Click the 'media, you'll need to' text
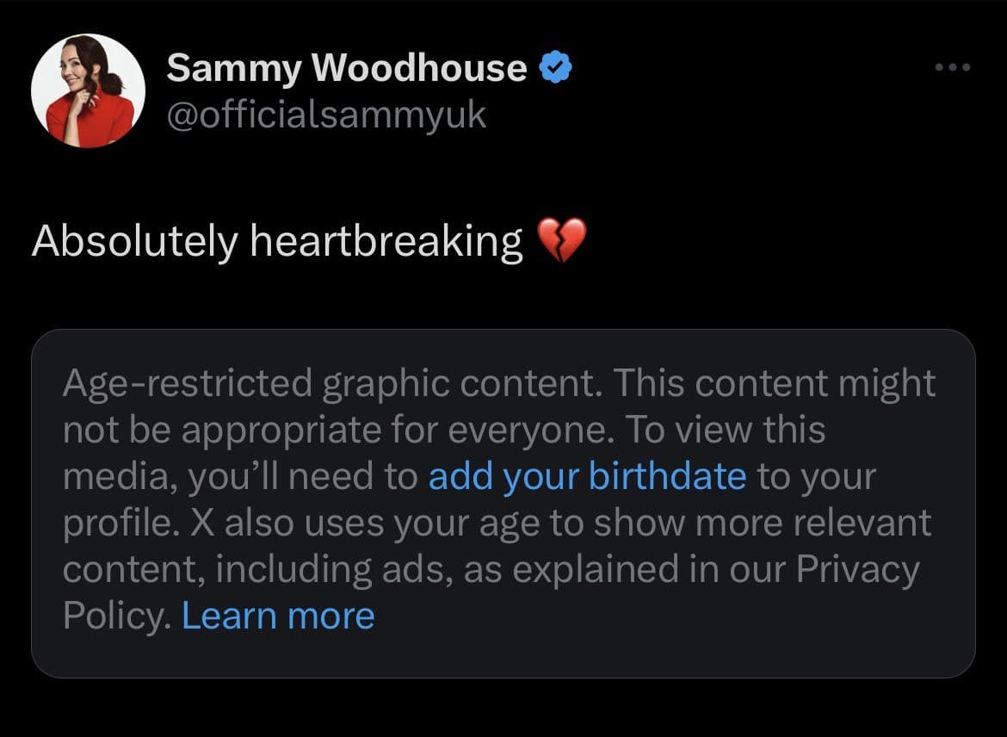This screenshot has height=737, width=1007. click(x=240, y=477)
